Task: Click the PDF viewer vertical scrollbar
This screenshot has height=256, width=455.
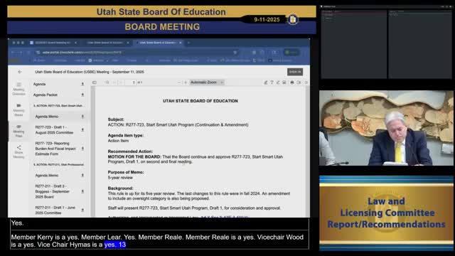Action: click(x=307, y=151)
